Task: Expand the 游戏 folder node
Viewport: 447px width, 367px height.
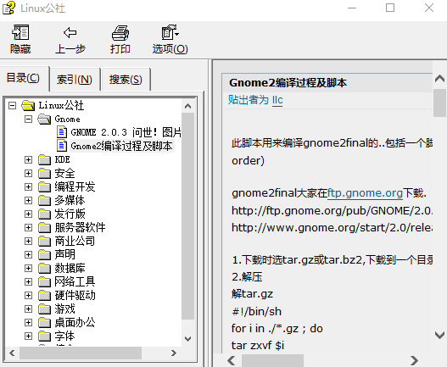Action: tap(28, 309)
